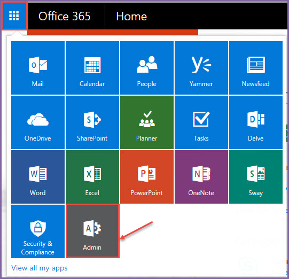Open the PowerPoint tile
Image resolution: width=289 pixels, height=279 pixels.
pos(147,177)
